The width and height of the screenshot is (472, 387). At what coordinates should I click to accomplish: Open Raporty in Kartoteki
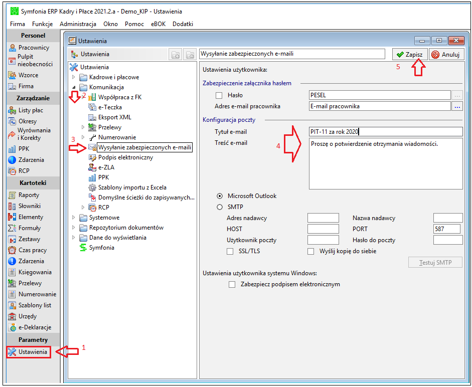coord(24,195)
